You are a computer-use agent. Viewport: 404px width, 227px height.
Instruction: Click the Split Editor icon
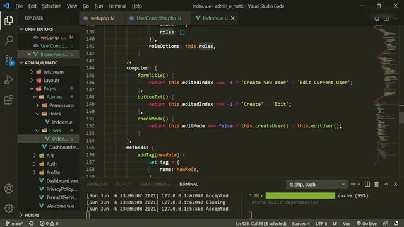click(386, 18)
